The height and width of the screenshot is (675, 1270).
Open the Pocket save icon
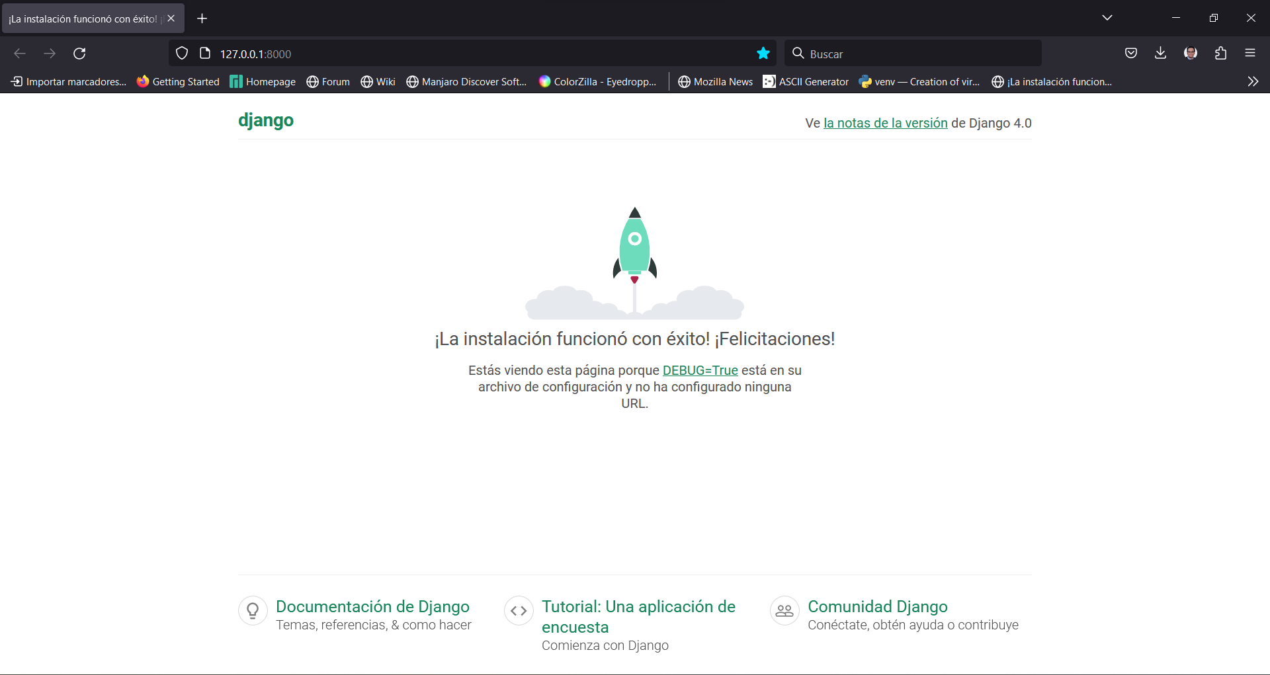click(x=1131, y=54)
